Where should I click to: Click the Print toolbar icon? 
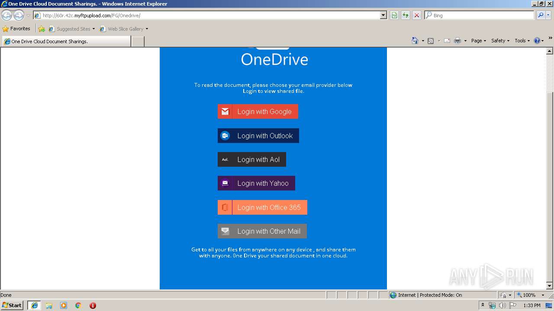[457, 41]
